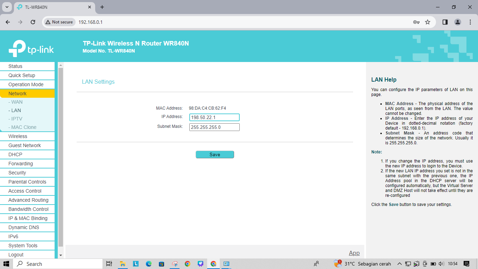
Task: Open File Explorer from taskbar
Action: 123,264
